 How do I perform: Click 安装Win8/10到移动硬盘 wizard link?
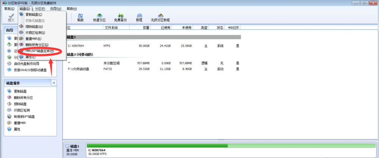pos(30,70)
